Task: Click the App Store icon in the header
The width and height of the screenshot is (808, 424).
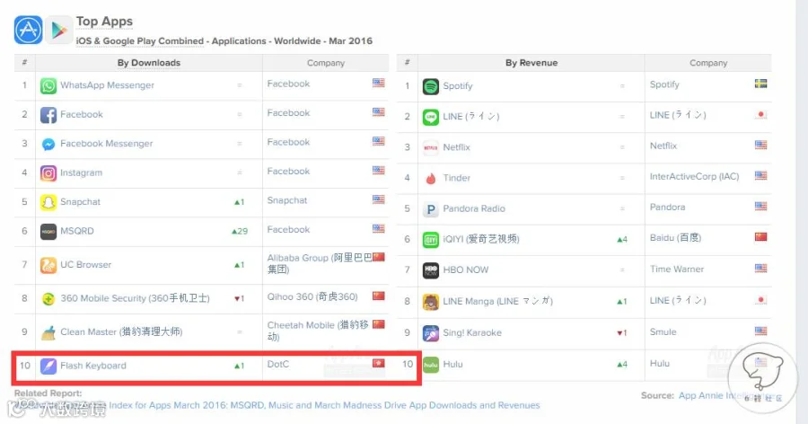Action: pos(29,30)
